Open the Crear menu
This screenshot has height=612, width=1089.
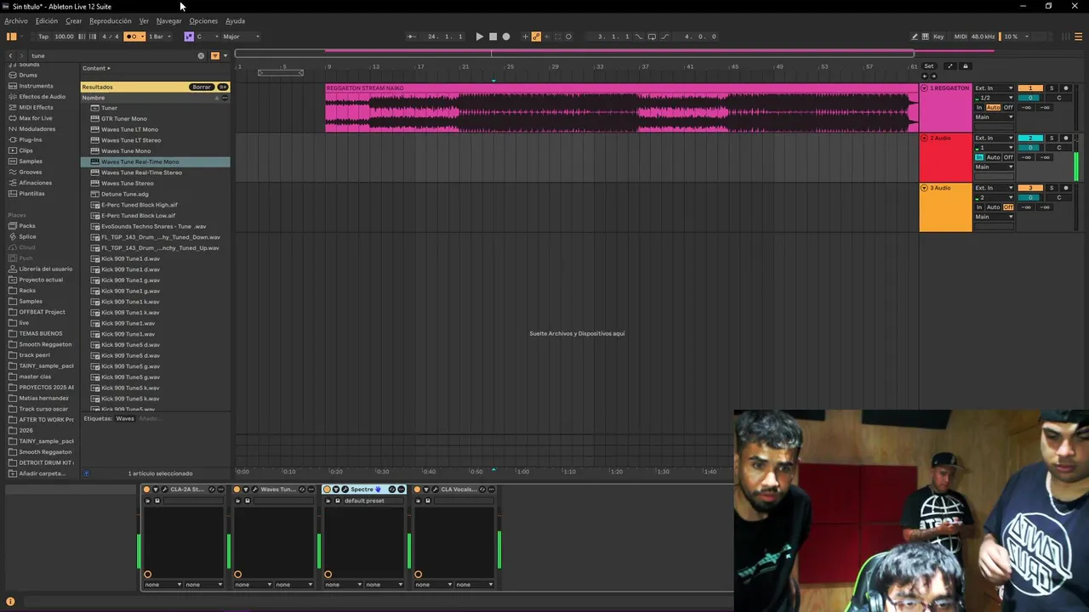click(x=74, y=20)
